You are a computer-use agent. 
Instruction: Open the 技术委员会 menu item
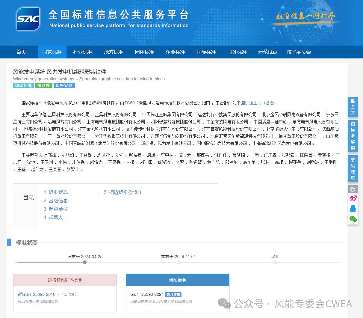point(299,52)
